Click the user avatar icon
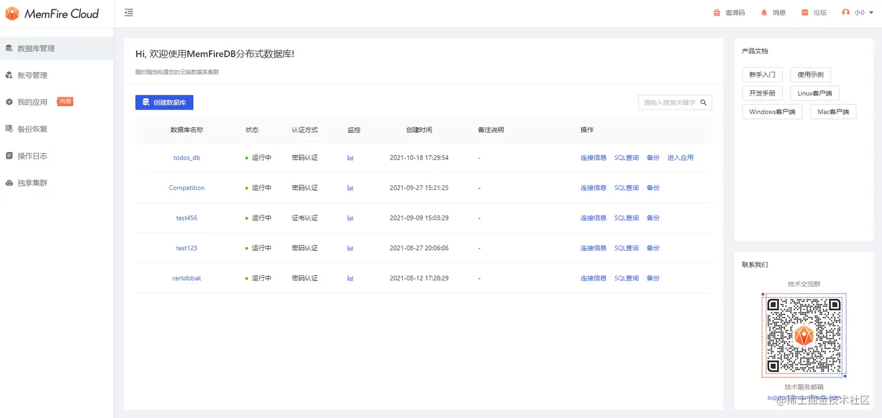 846,12
